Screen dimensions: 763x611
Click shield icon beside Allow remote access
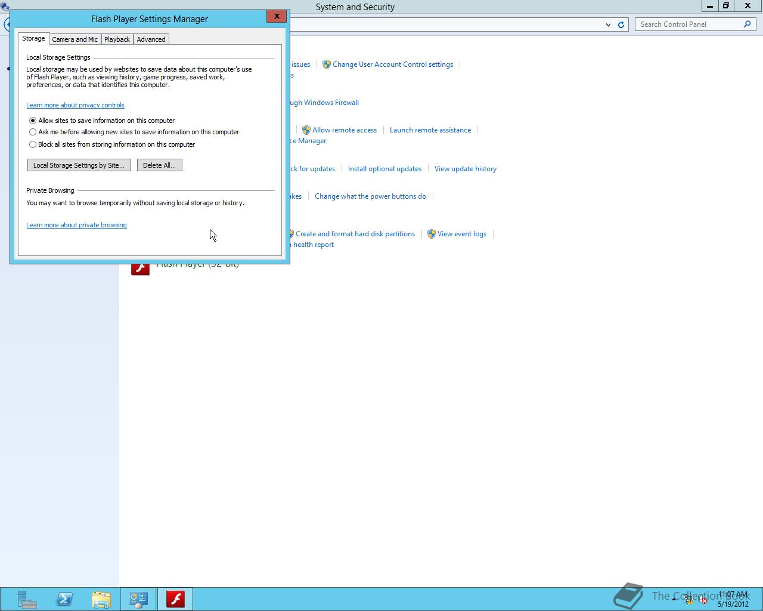point(306,130)
